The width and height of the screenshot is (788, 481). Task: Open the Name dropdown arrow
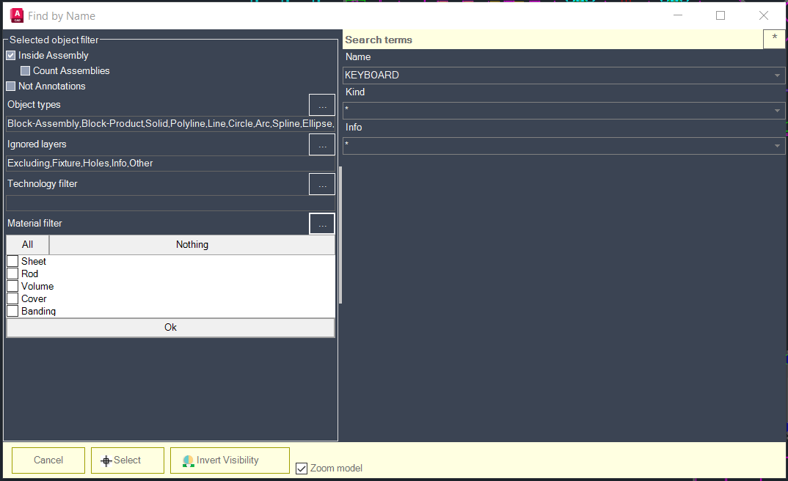(x=777, y=76)
